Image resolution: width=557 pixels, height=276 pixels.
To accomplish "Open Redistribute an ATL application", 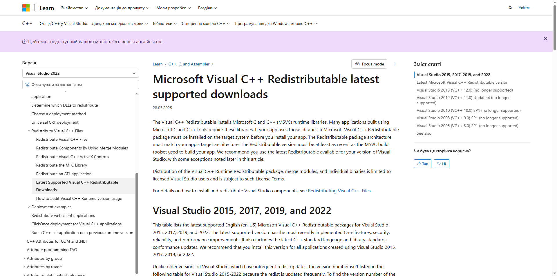I will 64,174.
